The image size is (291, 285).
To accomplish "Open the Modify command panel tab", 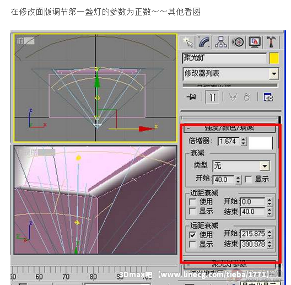I will tap(204, 42).
